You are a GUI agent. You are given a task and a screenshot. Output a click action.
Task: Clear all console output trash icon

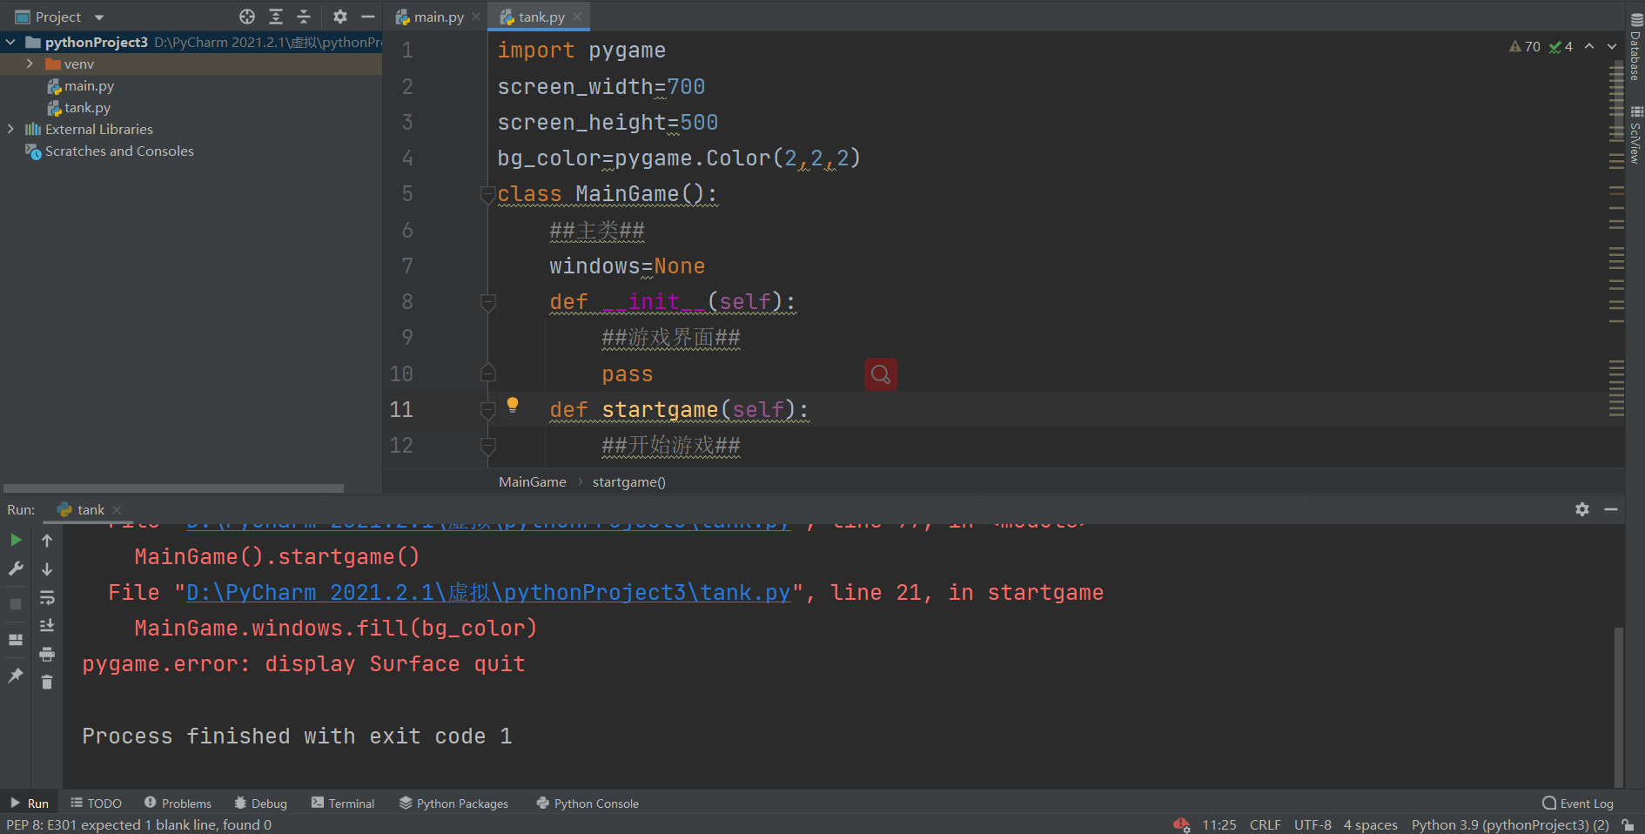47,682
